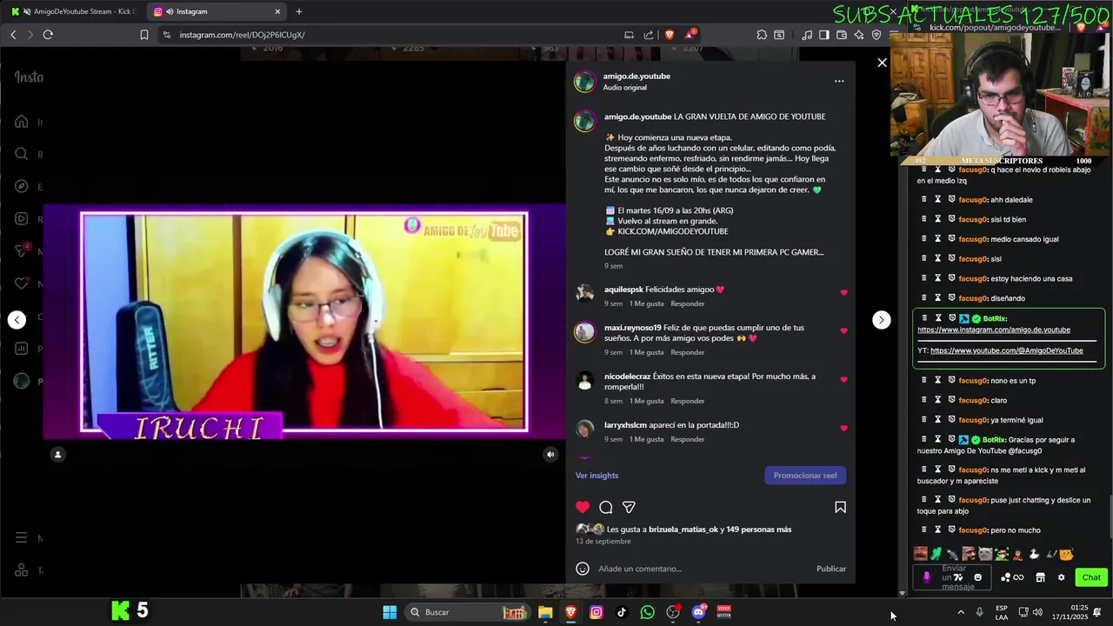1113x626 pixels.
Task: Open the Kick chat settings gear
Action: click(x=1061, y=577)
